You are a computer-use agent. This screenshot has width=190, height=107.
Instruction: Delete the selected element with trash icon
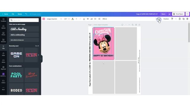(x=187, y=19)
